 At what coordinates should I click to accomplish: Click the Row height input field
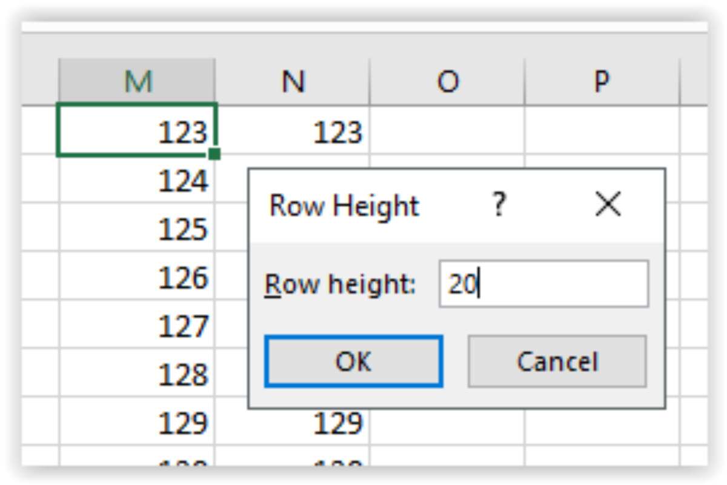(x=543, y=284)
